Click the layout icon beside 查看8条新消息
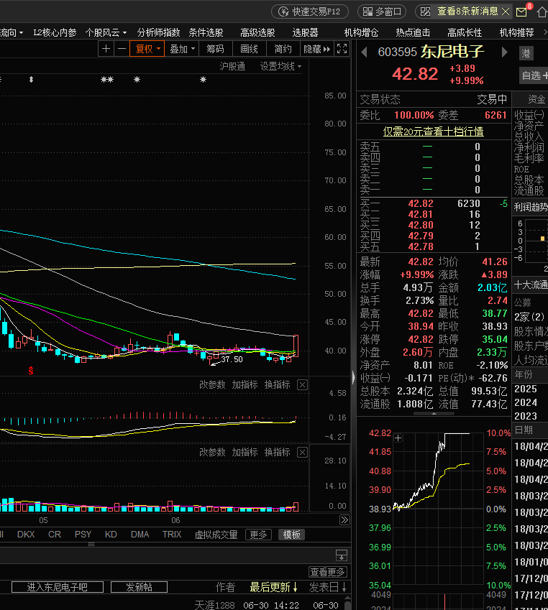Screen dimensions: 548x610 click(425, 11)
